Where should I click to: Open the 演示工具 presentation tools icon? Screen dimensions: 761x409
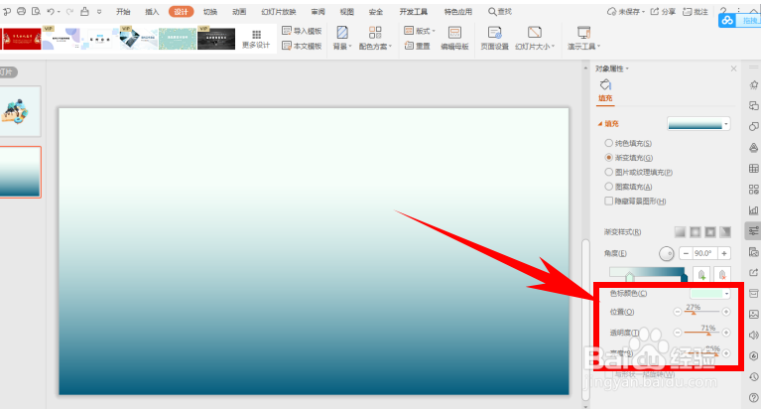(583, 33)
